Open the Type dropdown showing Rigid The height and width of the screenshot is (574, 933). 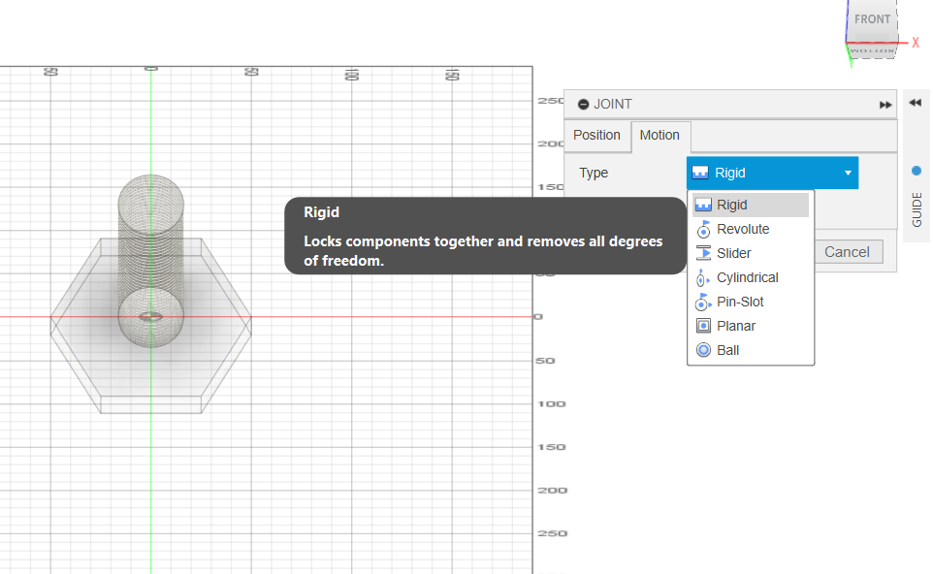coord(772,174)
